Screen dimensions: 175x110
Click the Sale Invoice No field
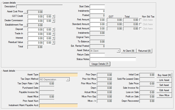(147, 88)
